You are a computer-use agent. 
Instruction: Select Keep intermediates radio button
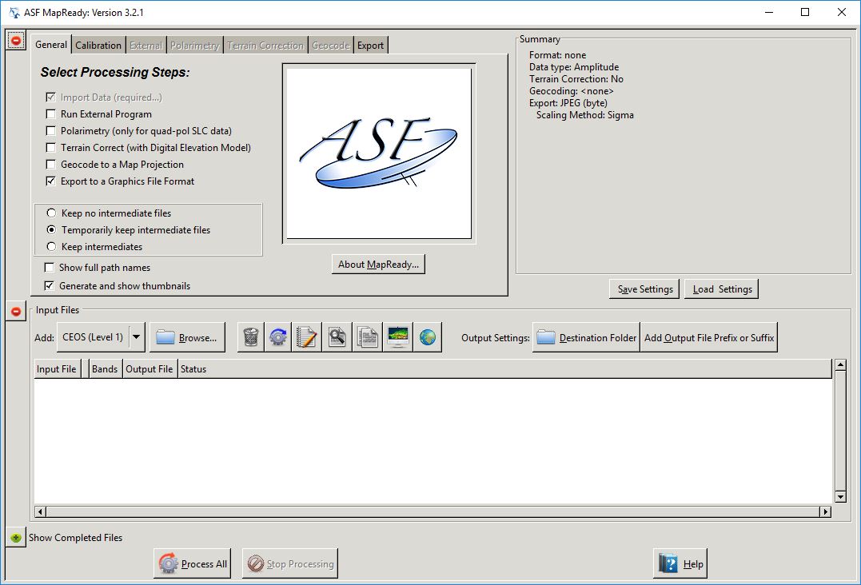click(51, 246)
